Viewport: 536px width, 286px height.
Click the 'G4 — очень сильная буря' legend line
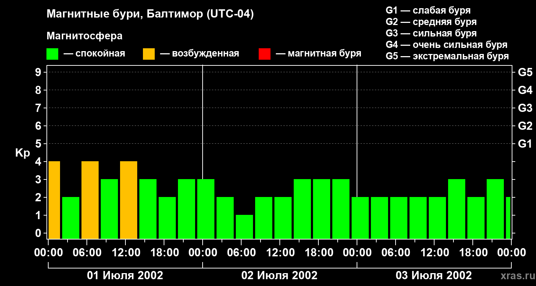(446, 45)
